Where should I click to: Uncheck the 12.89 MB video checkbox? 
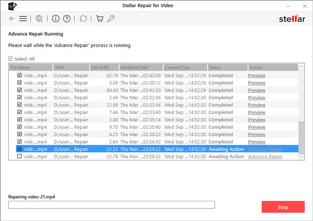[x=20, y=105]
